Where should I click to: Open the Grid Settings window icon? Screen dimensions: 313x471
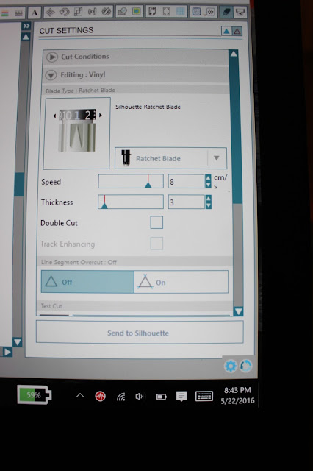pyautogui.click(x=181, y=12)
